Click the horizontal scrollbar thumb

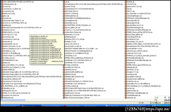tap(14, 100)
